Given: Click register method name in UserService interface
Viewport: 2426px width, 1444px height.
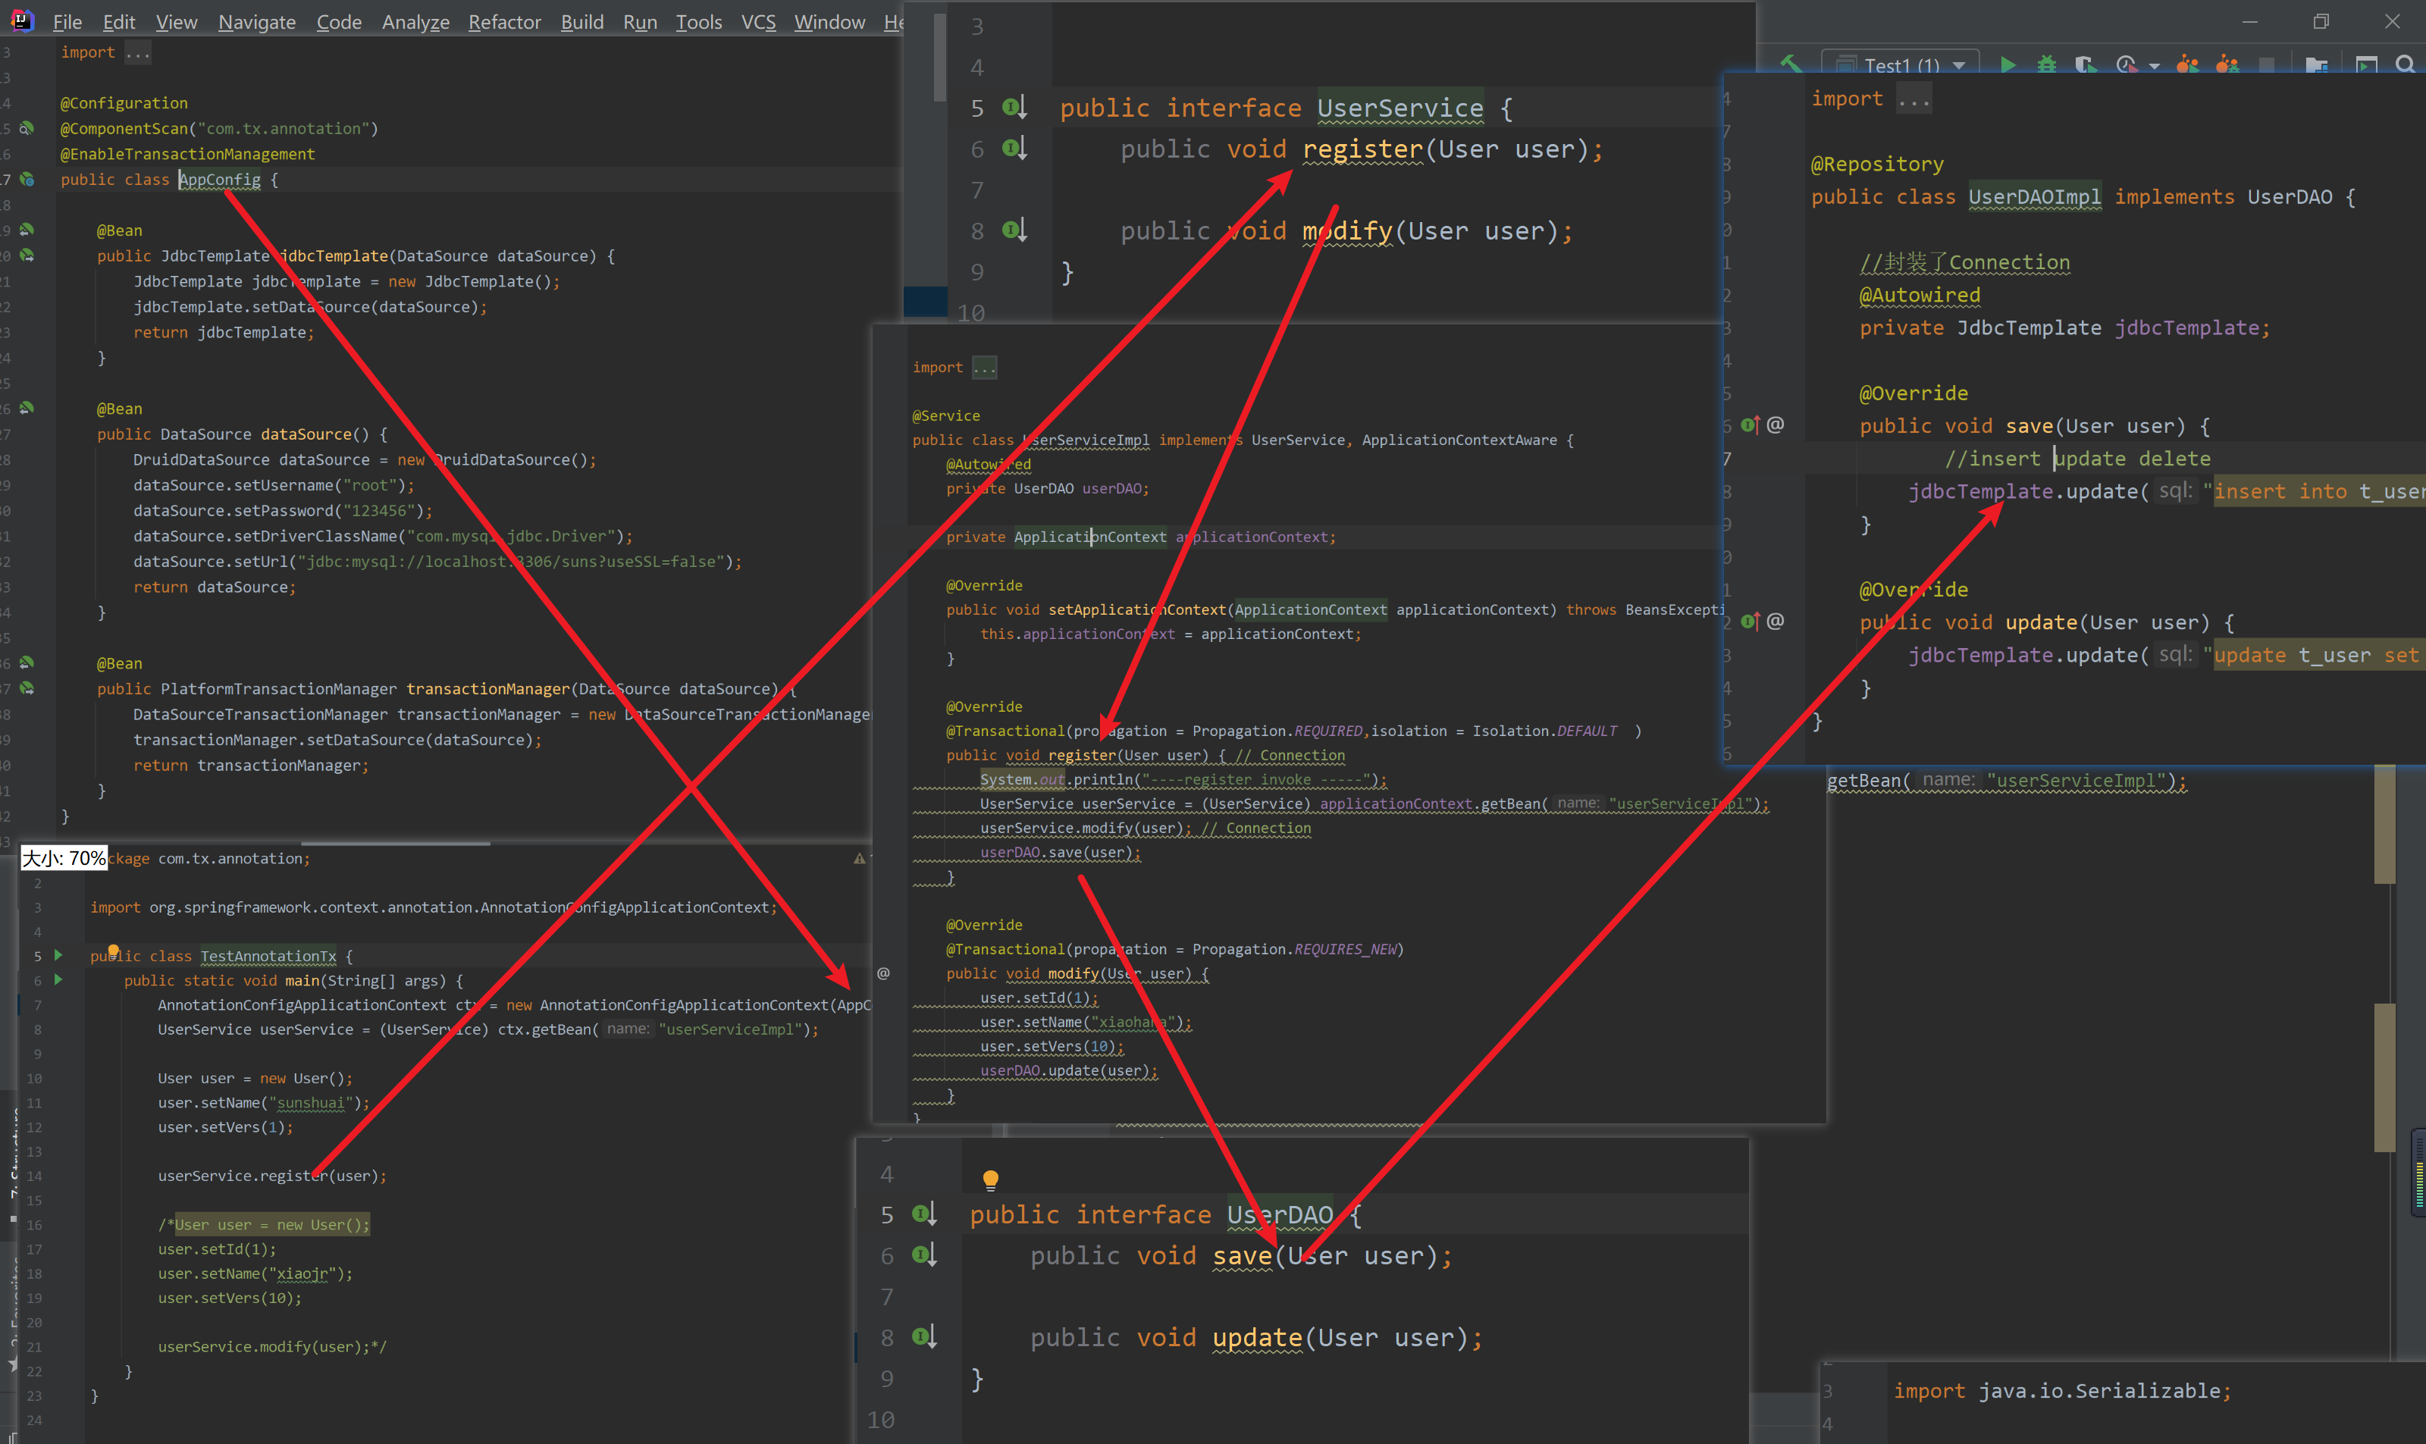Looking at the screenshot, I should coord(1362,149).
